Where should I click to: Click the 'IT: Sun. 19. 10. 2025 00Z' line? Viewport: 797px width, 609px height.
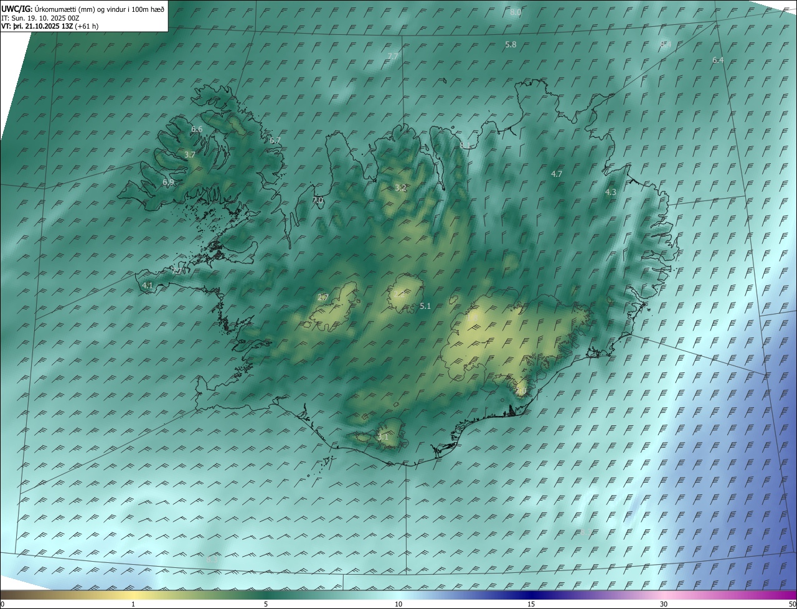[x=40, y=18]
